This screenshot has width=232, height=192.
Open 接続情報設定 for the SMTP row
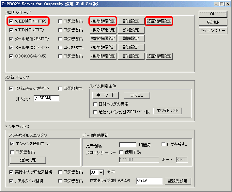coord(103,39)
